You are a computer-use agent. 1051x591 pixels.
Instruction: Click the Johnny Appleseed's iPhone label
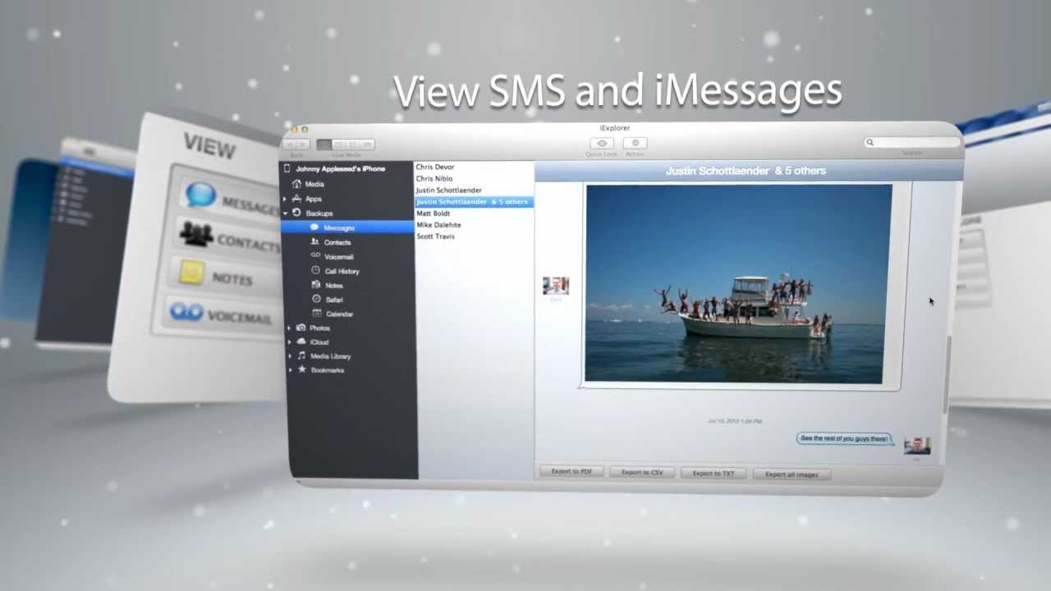340,168
